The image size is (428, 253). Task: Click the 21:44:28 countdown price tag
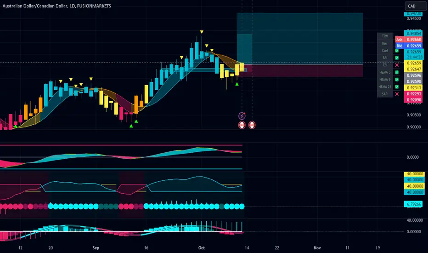coord(413,57)
